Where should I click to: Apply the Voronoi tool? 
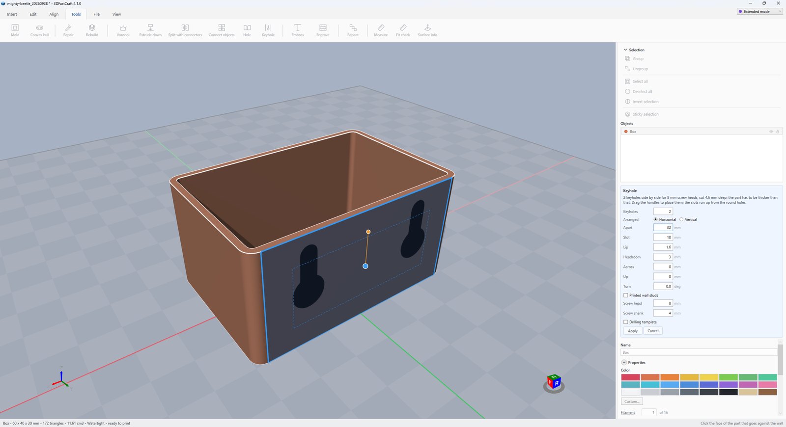(x=123, y=30)
